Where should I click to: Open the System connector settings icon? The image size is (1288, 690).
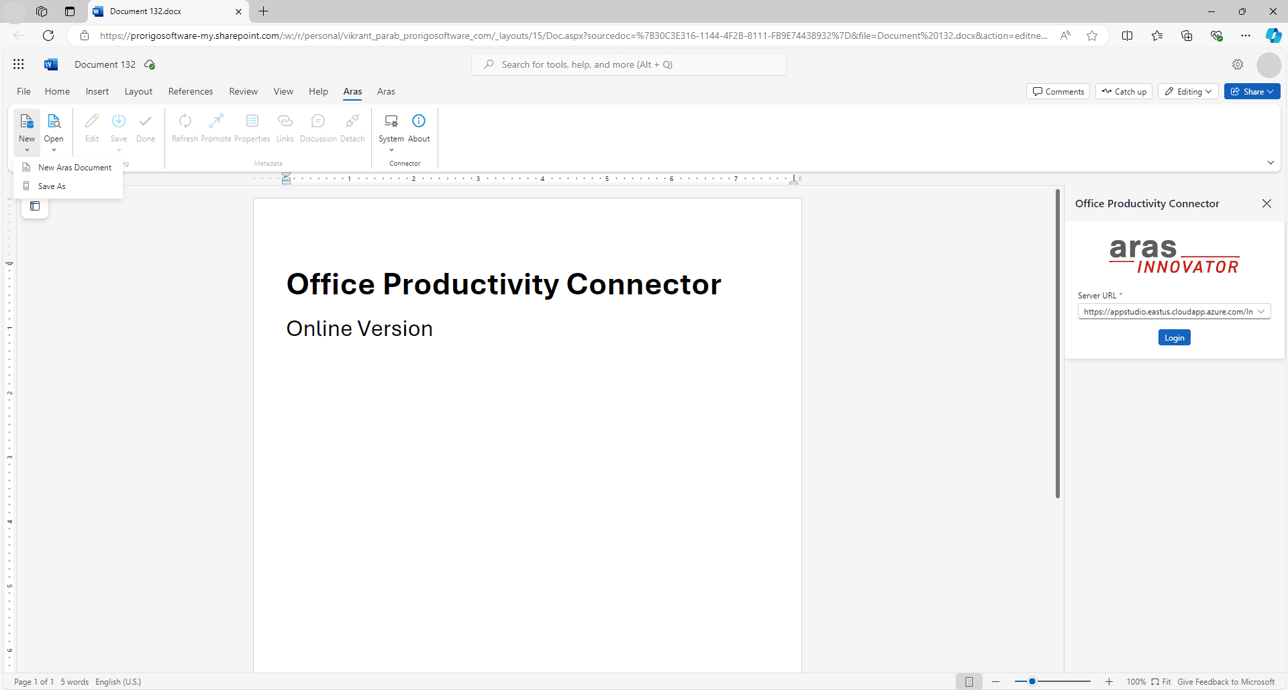point(391,121)
